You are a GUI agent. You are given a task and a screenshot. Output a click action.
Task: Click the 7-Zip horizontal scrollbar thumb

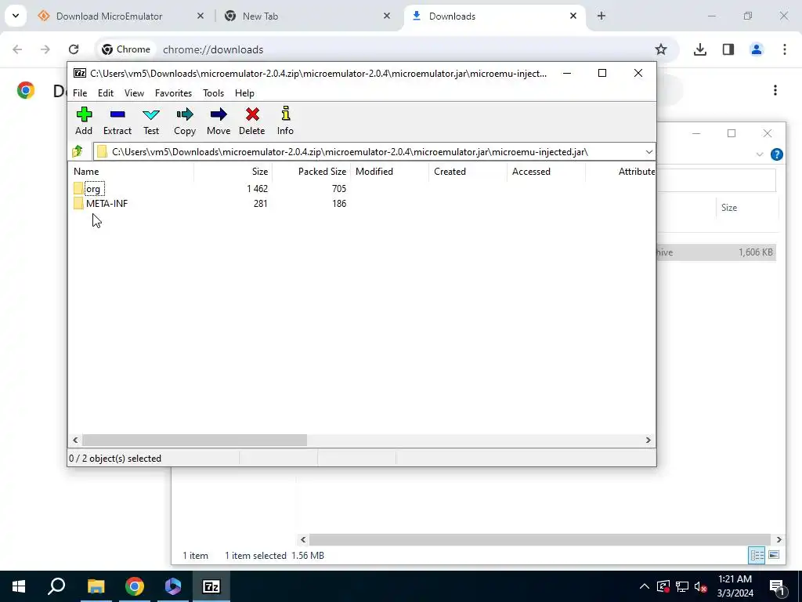coord(194,441)
